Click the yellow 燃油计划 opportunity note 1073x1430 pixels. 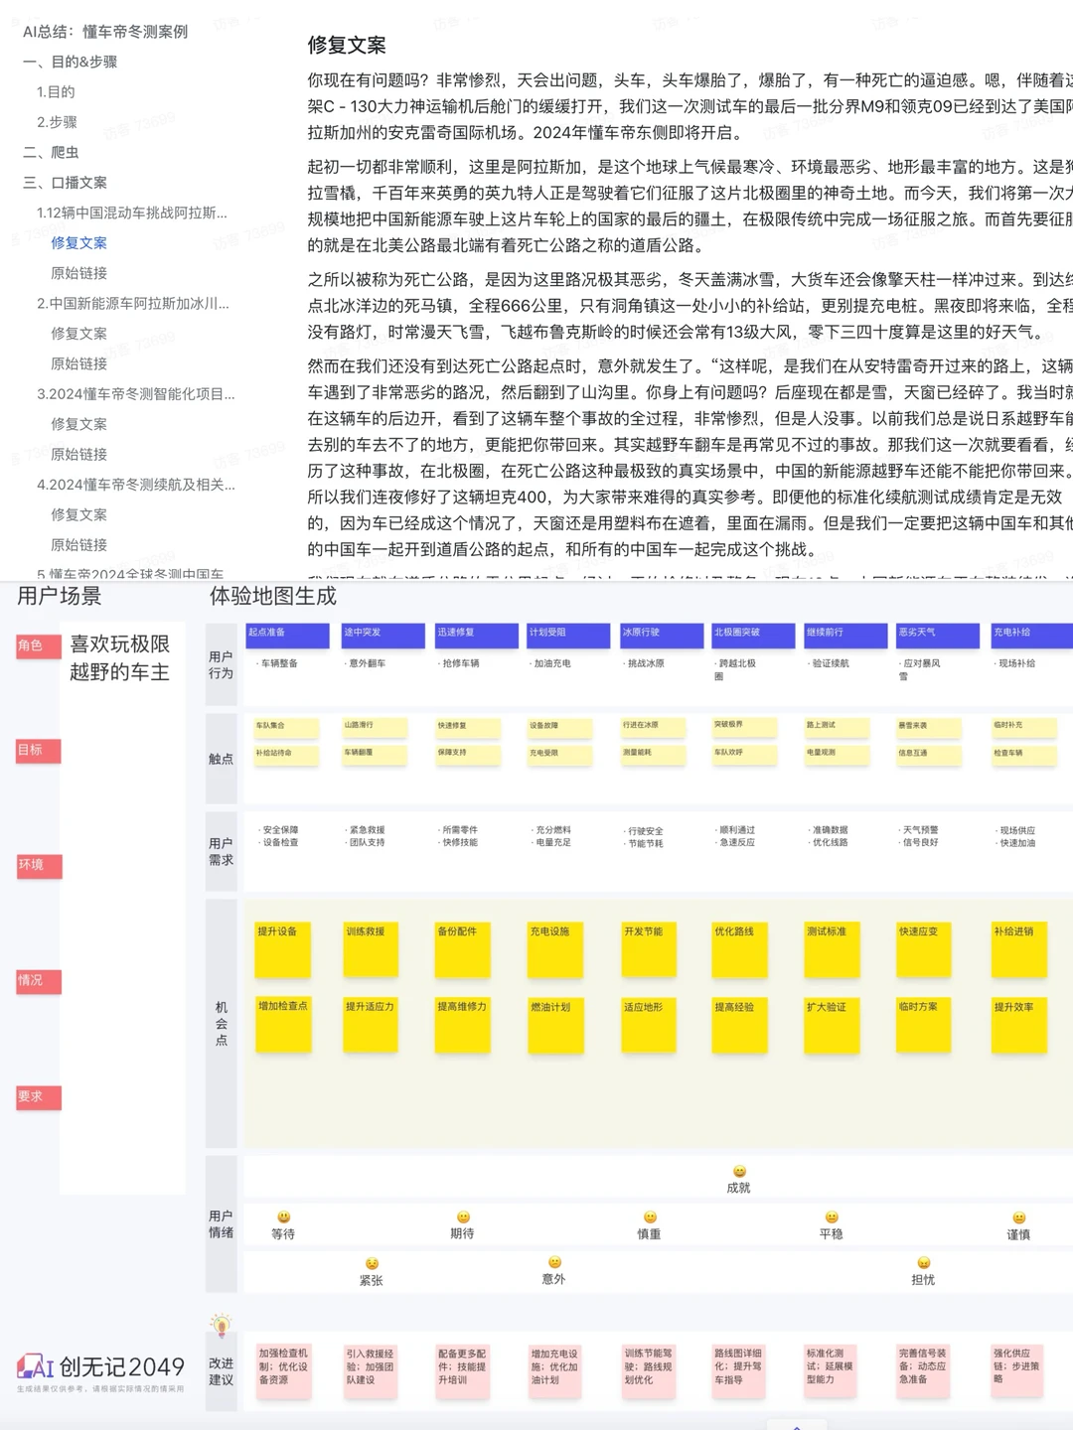(555, 1025)
